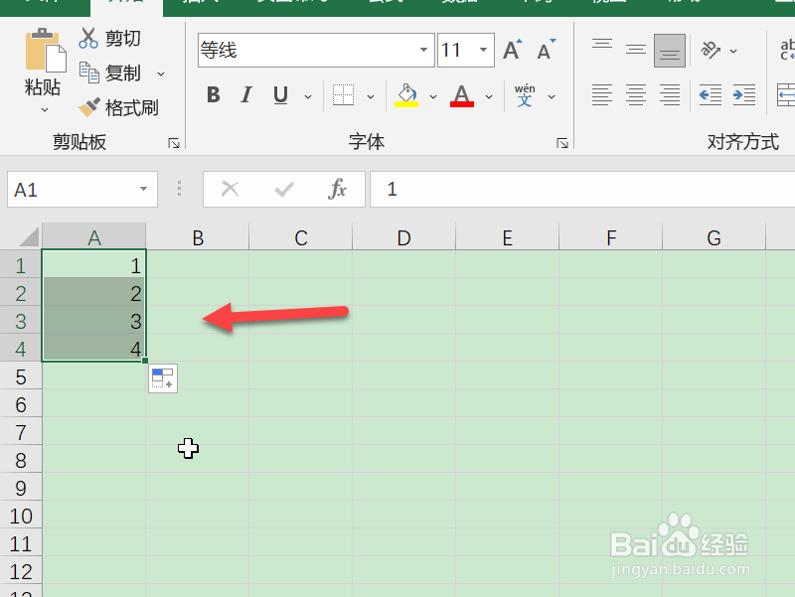This screenshot has width=795, height=597.
Task: Open the font name dropdown 等线
Action: [423, 50]
